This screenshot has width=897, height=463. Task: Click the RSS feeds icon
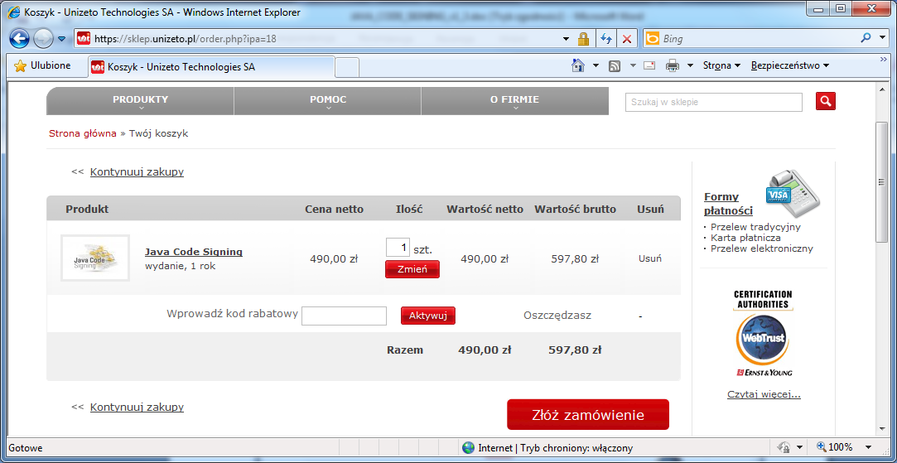tap(615, 65)
